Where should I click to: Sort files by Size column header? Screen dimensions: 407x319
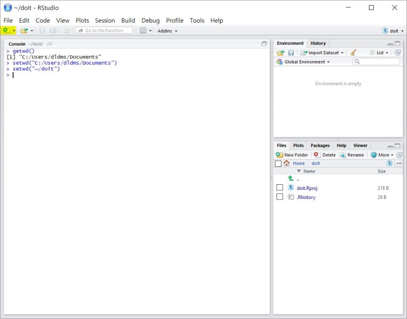382,171
